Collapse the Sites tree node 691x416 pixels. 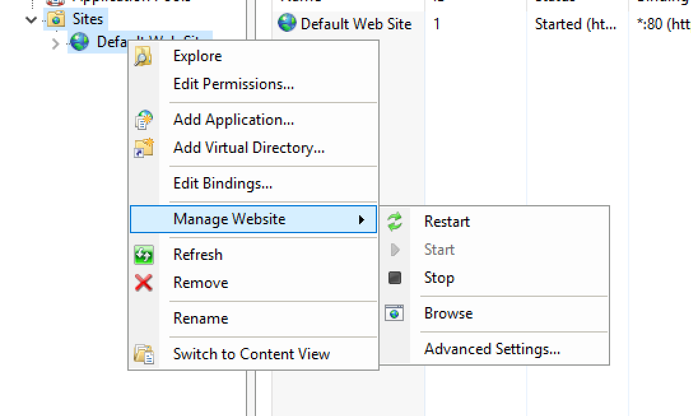(31, 20)
